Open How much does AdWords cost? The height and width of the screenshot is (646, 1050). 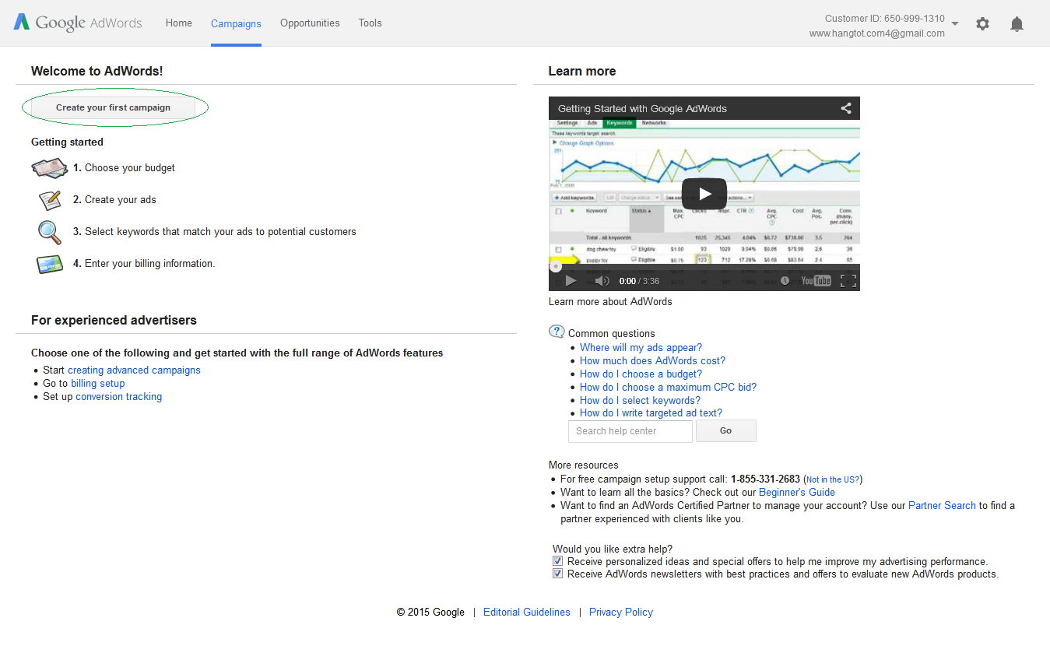point(652,361)
